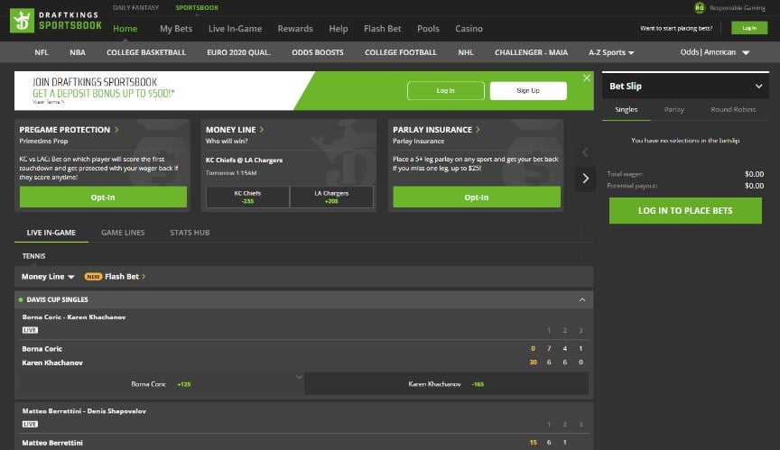Go to Live In-Game menu
Viewport: 780px width, 450px height.
pyautogui.click(x=236, y=29)
